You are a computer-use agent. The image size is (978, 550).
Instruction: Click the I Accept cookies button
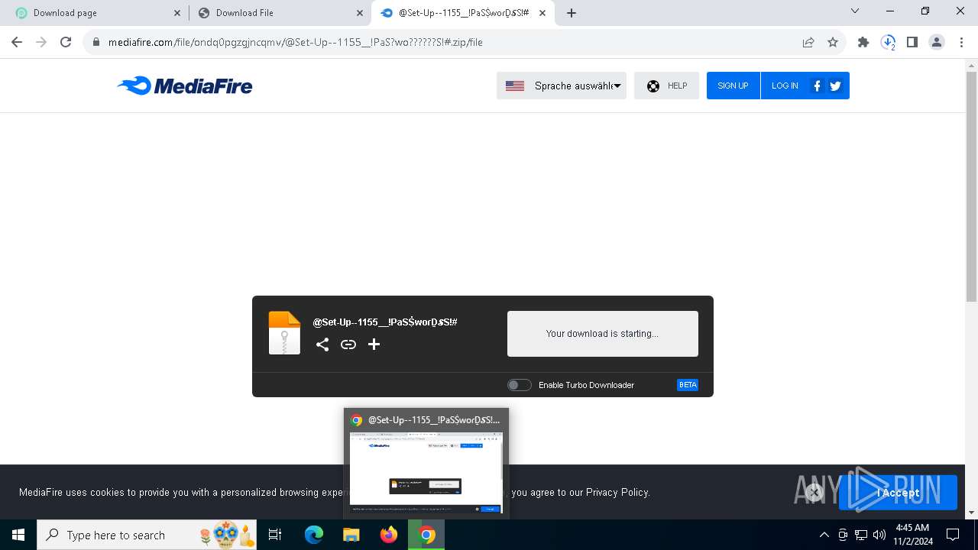click(898, 493)
